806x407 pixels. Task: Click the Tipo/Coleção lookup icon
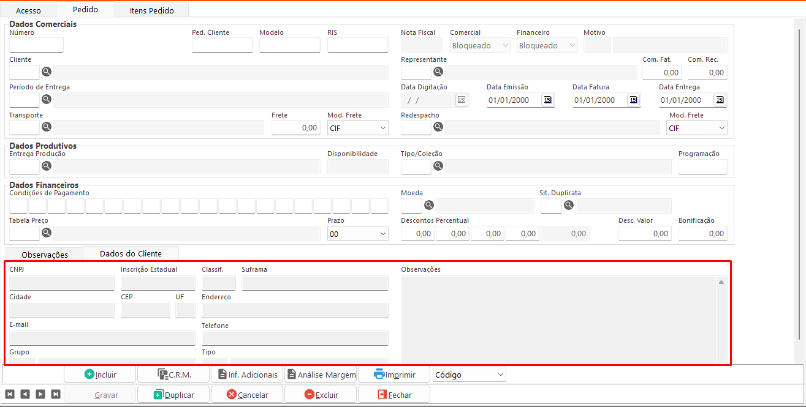pyautogui.click(x=438, y=166)
